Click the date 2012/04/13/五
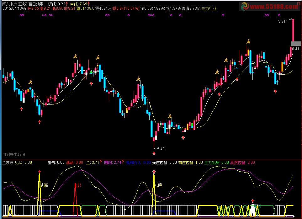 point(14,8)
